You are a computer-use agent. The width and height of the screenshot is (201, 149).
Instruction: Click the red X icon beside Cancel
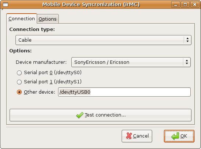coord(129,136)
